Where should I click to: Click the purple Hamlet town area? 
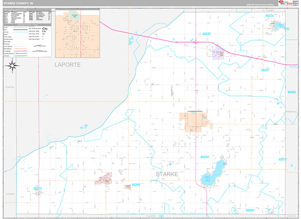pos(218,53)
